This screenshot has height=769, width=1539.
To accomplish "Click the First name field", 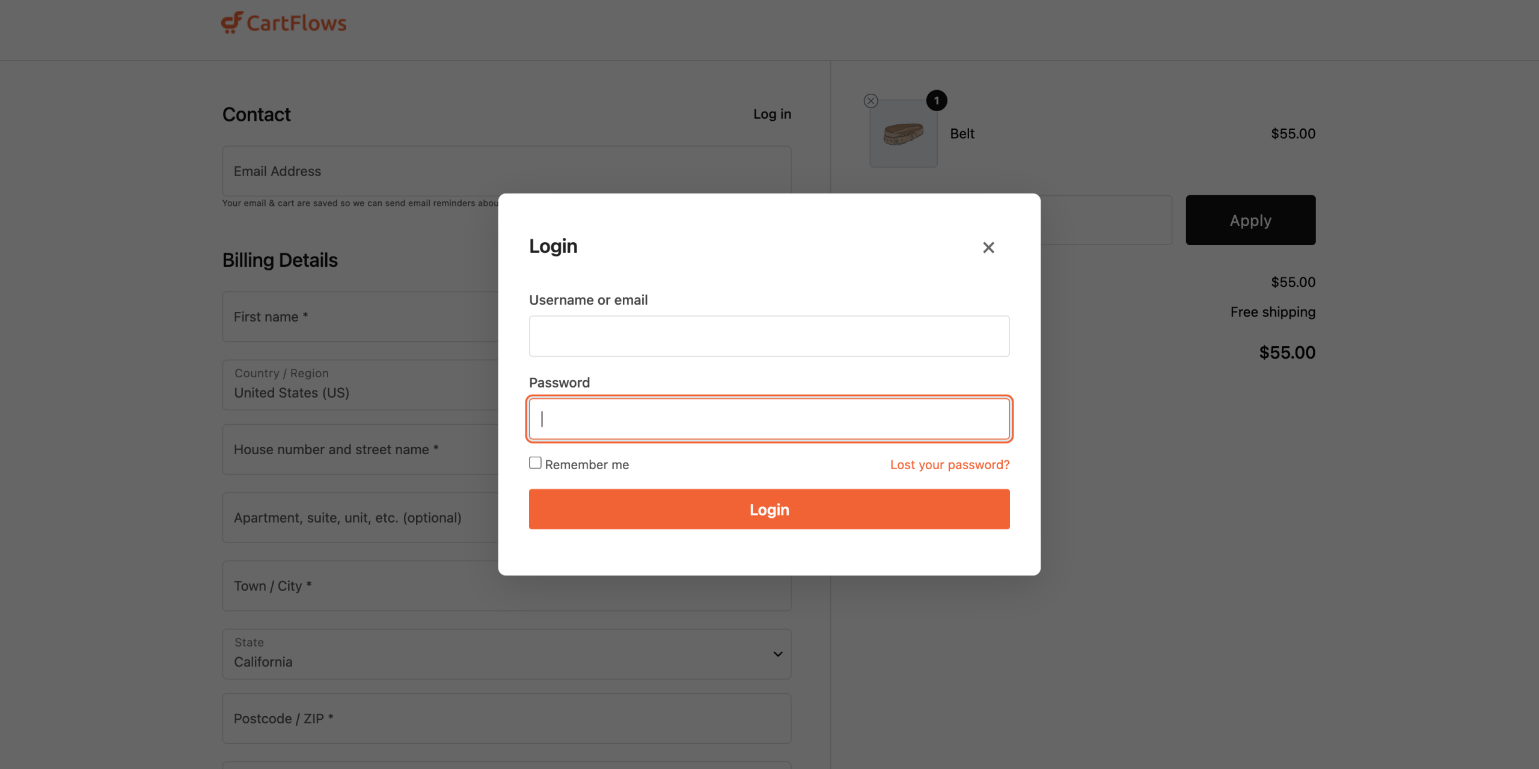I will pyautogui.click(x=361, y=317).
